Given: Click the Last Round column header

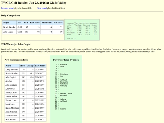Looking at the screenshot, I should [40, 66].
